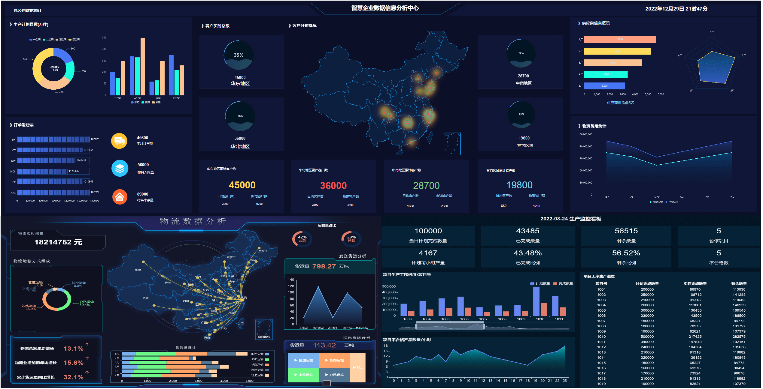Click the blue layers 材料入库量 icon
This screenshot has width=763, height=389.
[120, 168]
